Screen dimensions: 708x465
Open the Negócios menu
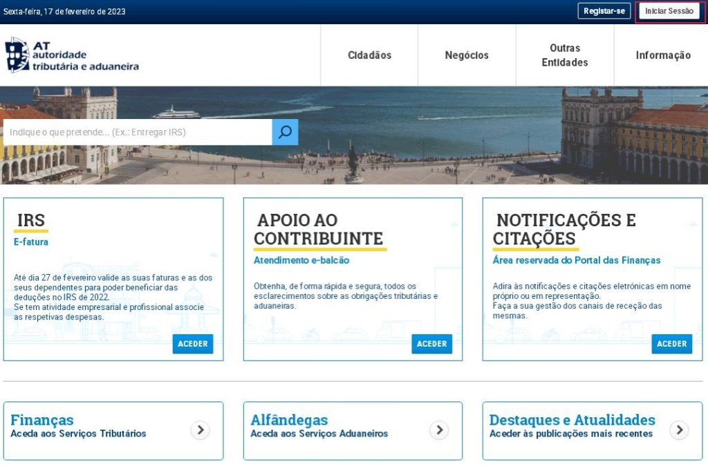tap(467, 55)
